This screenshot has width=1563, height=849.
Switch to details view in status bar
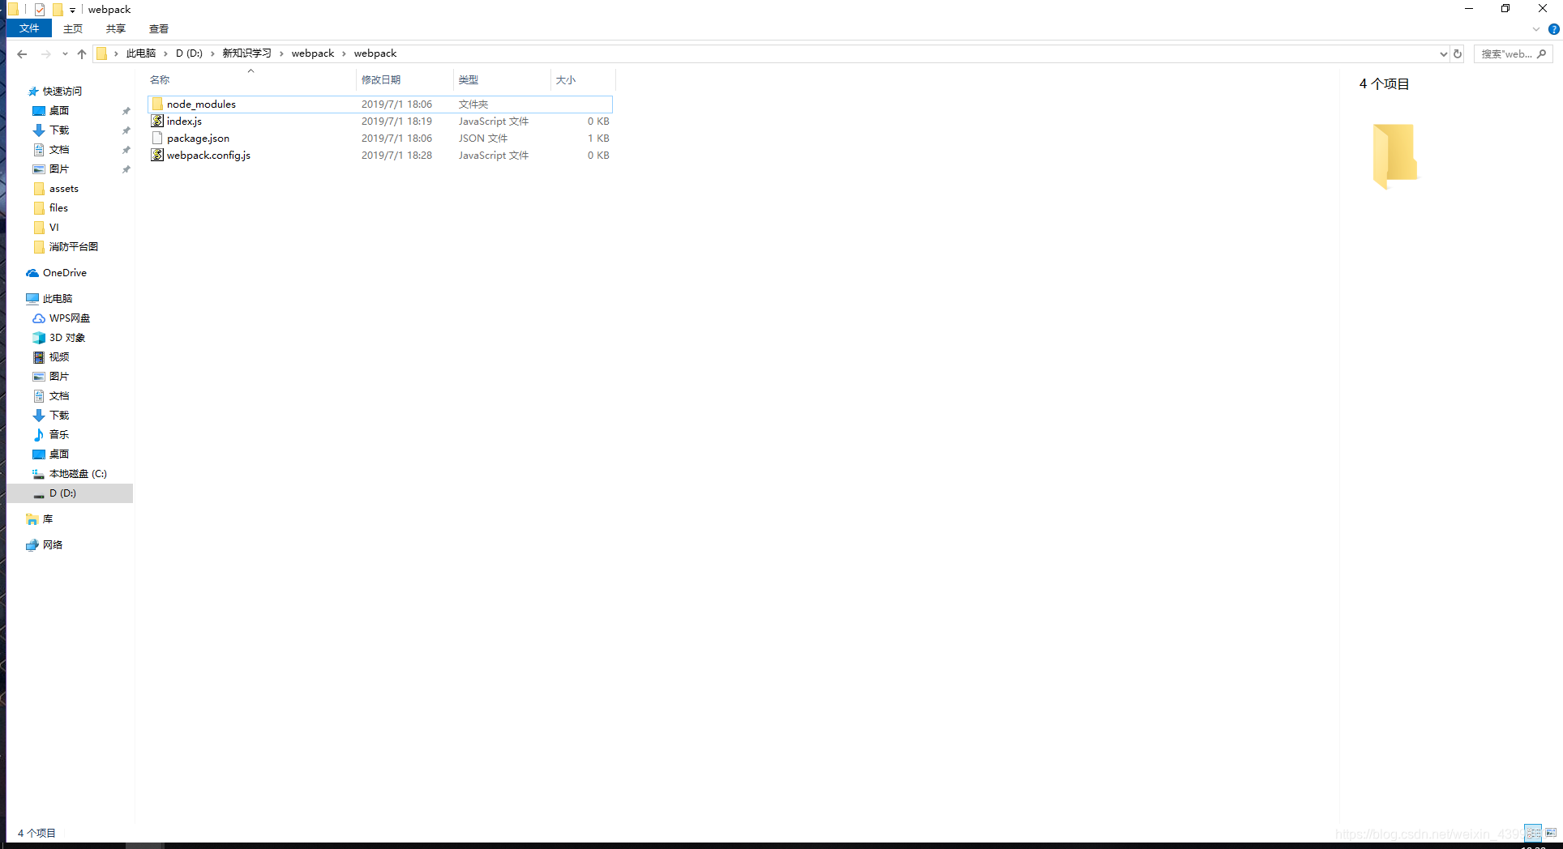click(x=1532, y=833)
